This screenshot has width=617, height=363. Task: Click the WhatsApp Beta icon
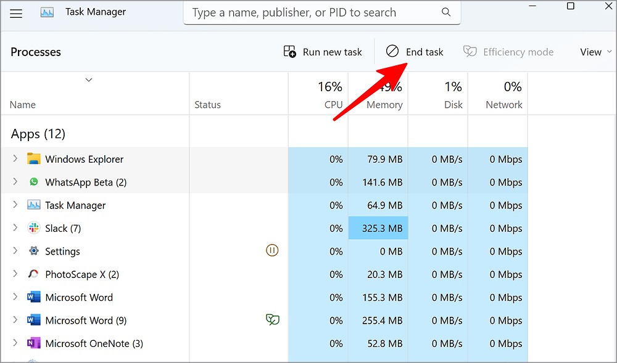pyautogui.click(x=34, y=182)
